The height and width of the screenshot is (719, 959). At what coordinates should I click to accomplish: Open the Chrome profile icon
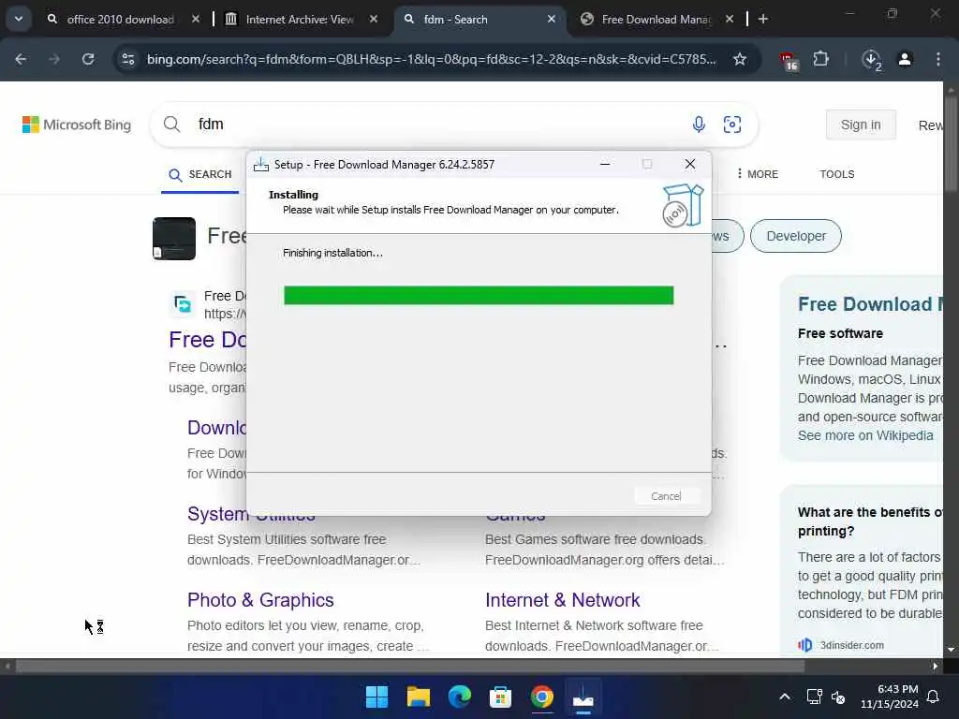coord(905,59)
